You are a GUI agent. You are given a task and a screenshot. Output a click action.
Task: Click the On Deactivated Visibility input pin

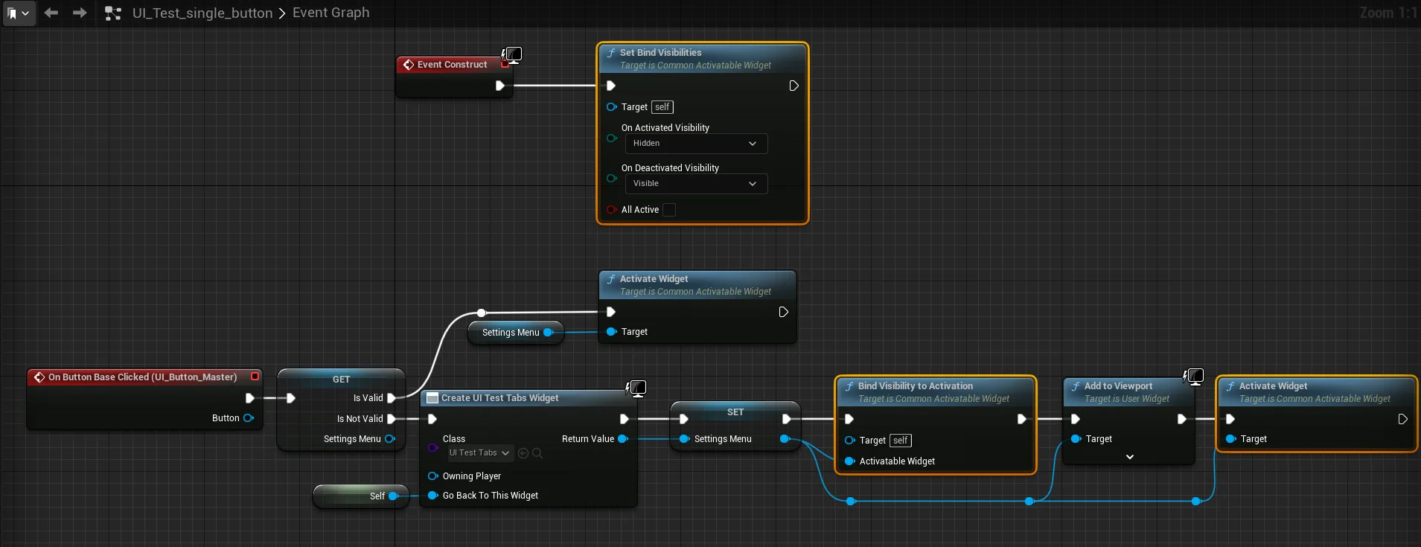(x=612, y=178)
